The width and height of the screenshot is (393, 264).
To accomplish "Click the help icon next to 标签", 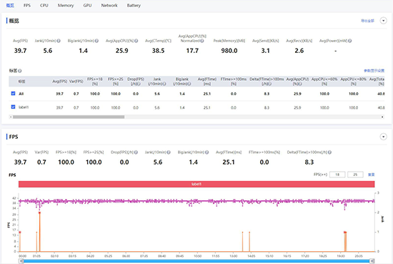I will 20,71.
